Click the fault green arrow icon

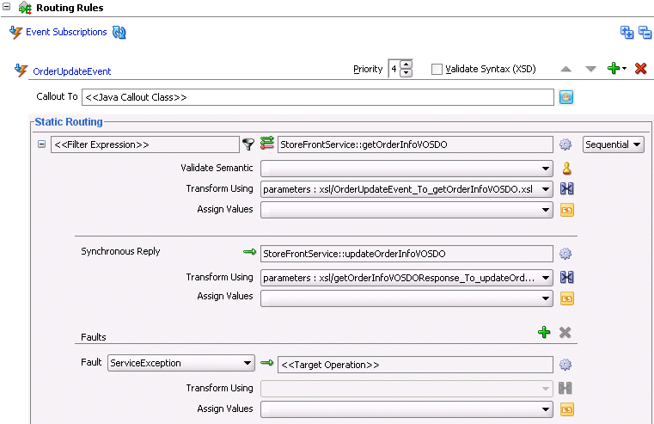pyautogui.click(x=267, y=363)
